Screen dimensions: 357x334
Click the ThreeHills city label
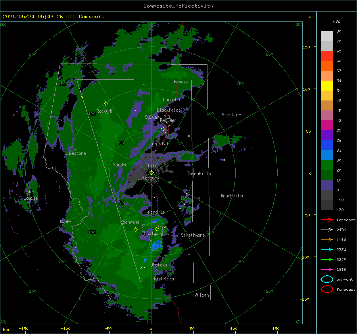click(199, 174)
